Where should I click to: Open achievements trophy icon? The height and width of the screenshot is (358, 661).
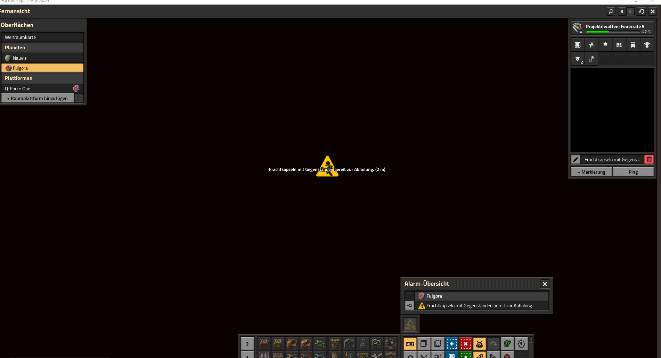coord(647,45)
